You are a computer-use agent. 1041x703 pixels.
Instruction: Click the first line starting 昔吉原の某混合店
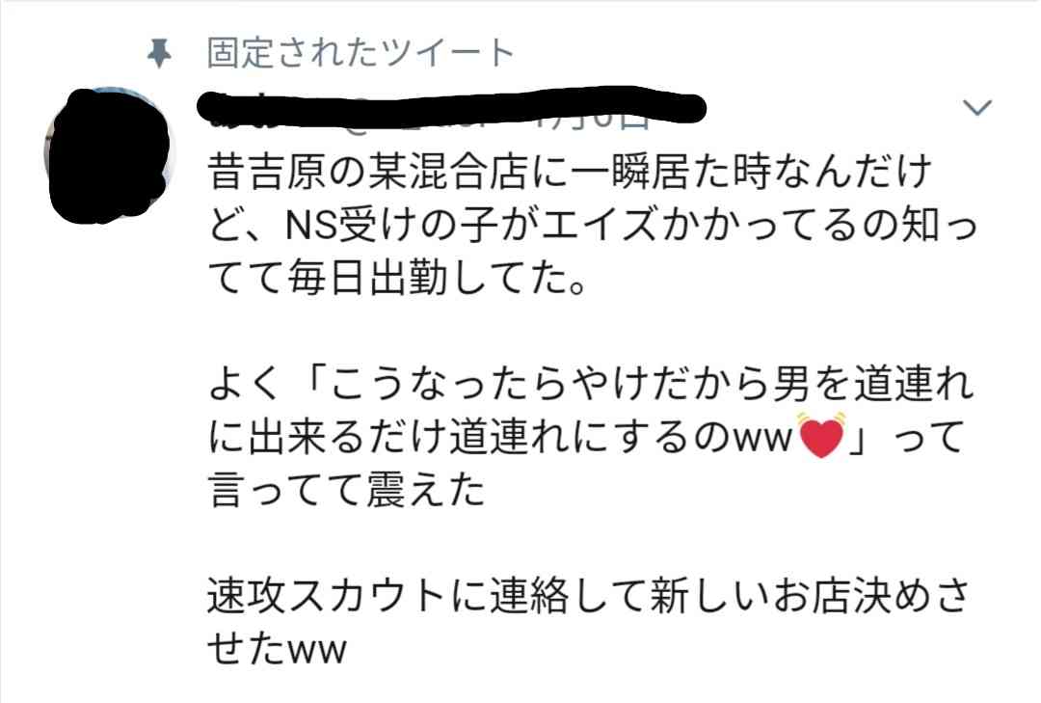[x=570, y=172]
